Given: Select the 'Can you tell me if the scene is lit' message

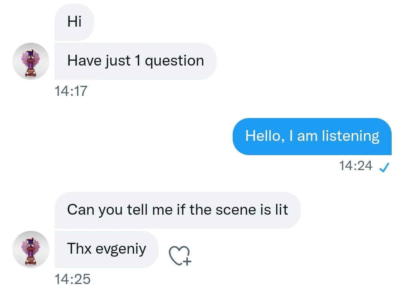Looking at the screenshot, I should tap(178, 210).
